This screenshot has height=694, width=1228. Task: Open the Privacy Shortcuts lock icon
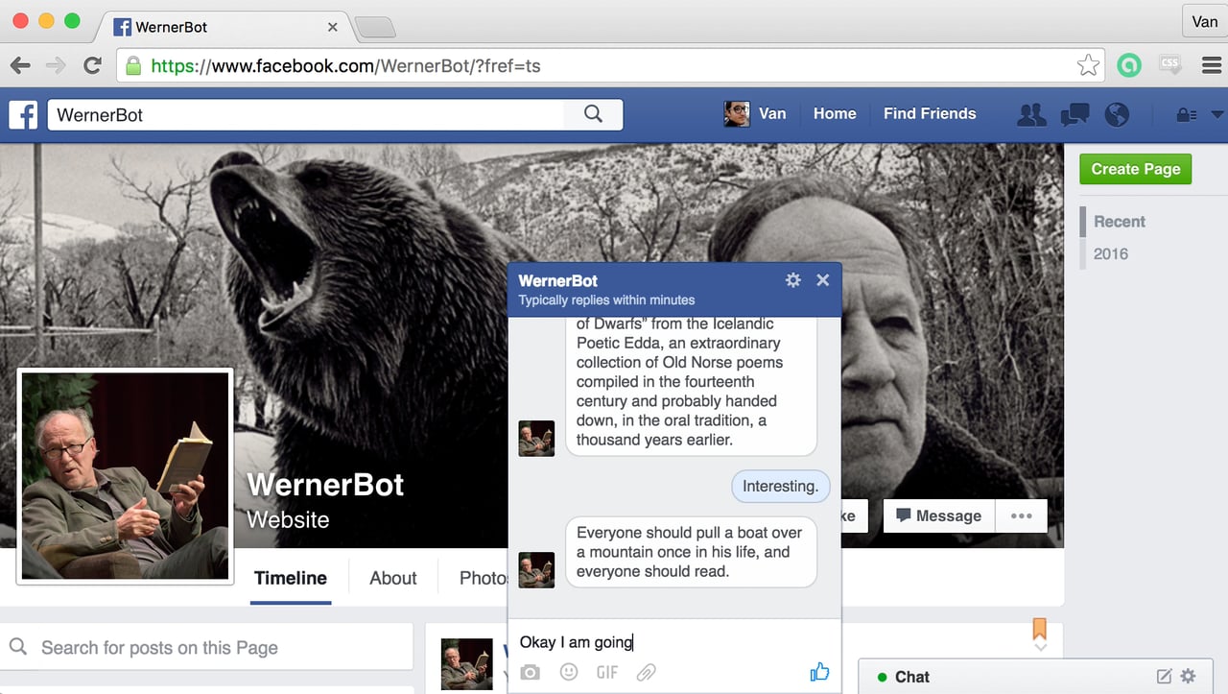tap(1186, 115)
